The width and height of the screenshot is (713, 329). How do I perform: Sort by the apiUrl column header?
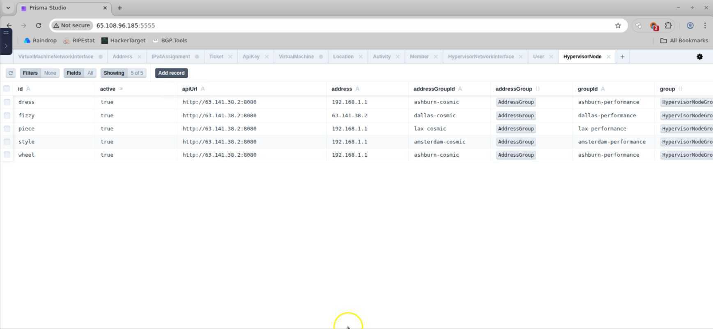click(252, 89)
